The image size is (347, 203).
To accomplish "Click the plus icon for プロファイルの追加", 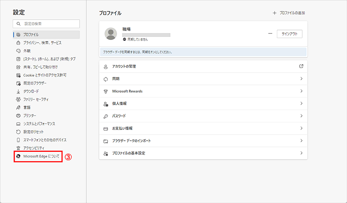I will pos(275,13).
